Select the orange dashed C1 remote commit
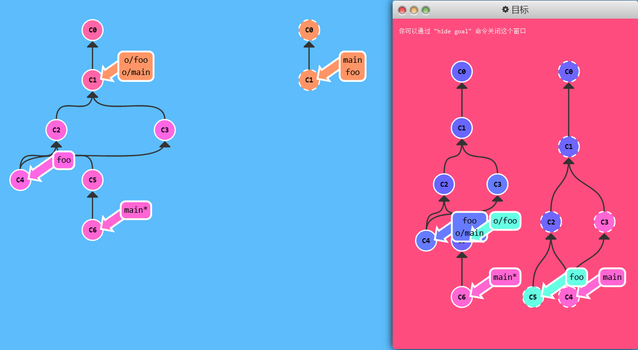Screen dimensions: 638x350 coord(309,80)
